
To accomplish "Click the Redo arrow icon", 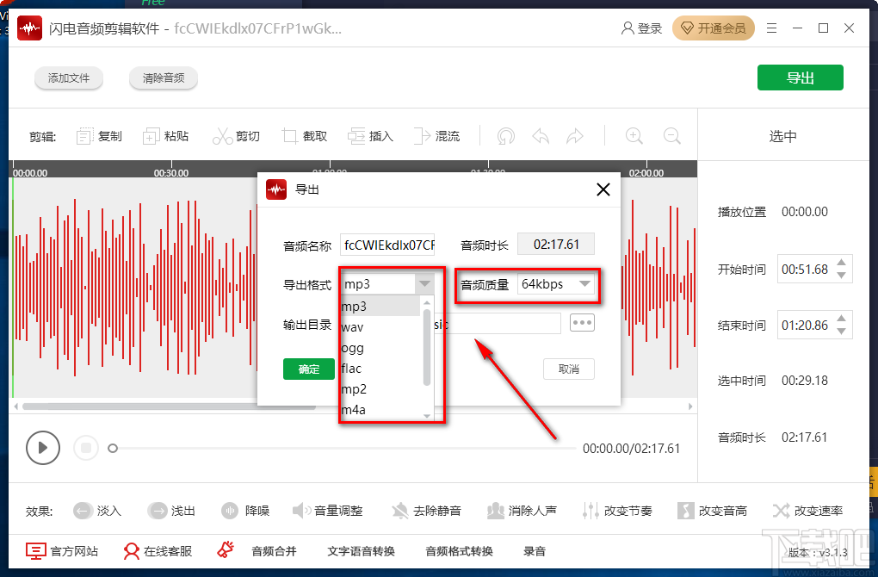I will (x=575, y=136).
